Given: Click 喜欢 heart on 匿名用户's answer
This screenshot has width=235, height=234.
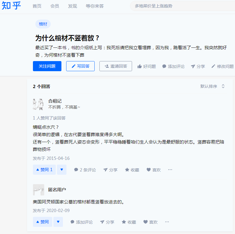Looking at the screenshot, I should [150, 222].
